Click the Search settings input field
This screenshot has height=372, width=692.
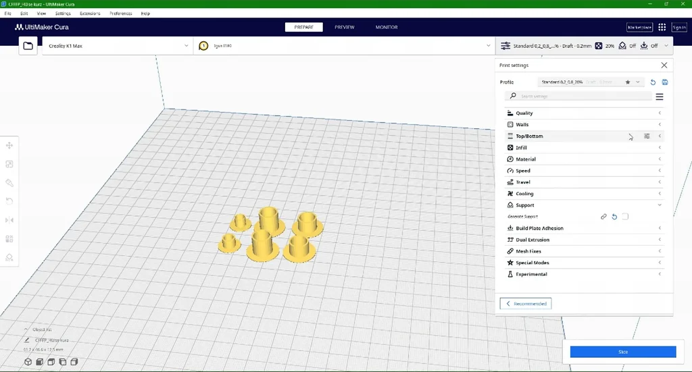tap(578, 96)
